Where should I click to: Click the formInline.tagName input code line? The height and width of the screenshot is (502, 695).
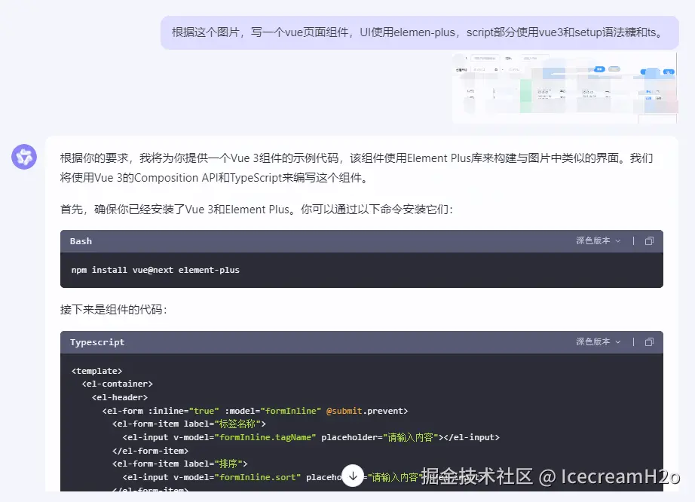tap(311, 437)
